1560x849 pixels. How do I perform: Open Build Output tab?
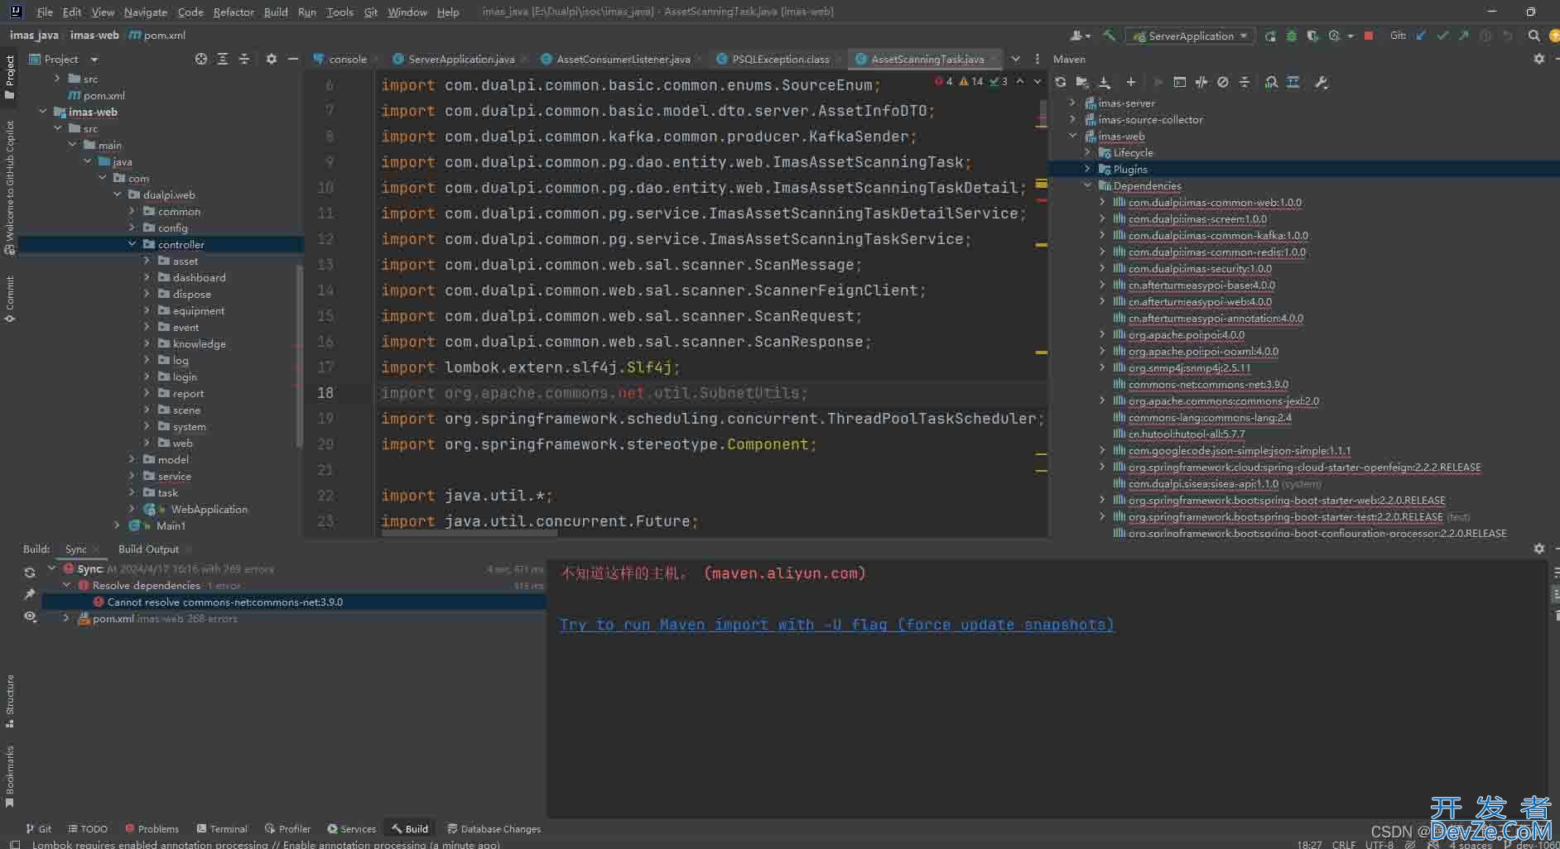click(x=148, y=549)
